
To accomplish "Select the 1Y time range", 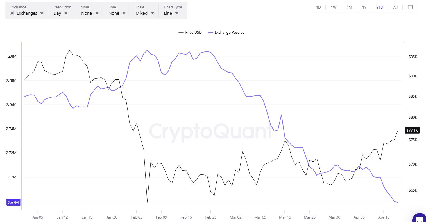I will (x=364, y=7).
